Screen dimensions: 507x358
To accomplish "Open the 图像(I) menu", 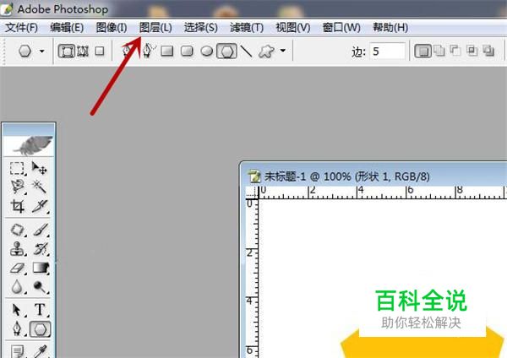I will 112,28.
